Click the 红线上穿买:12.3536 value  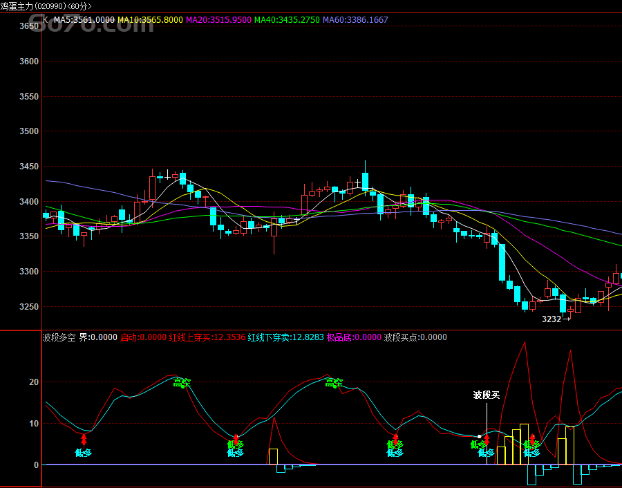click(x=207, y=337)
